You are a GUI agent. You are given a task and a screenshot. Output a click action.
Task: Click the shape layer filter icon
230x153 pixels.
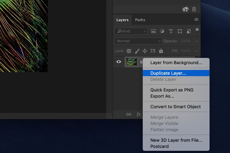pos(180,31)
